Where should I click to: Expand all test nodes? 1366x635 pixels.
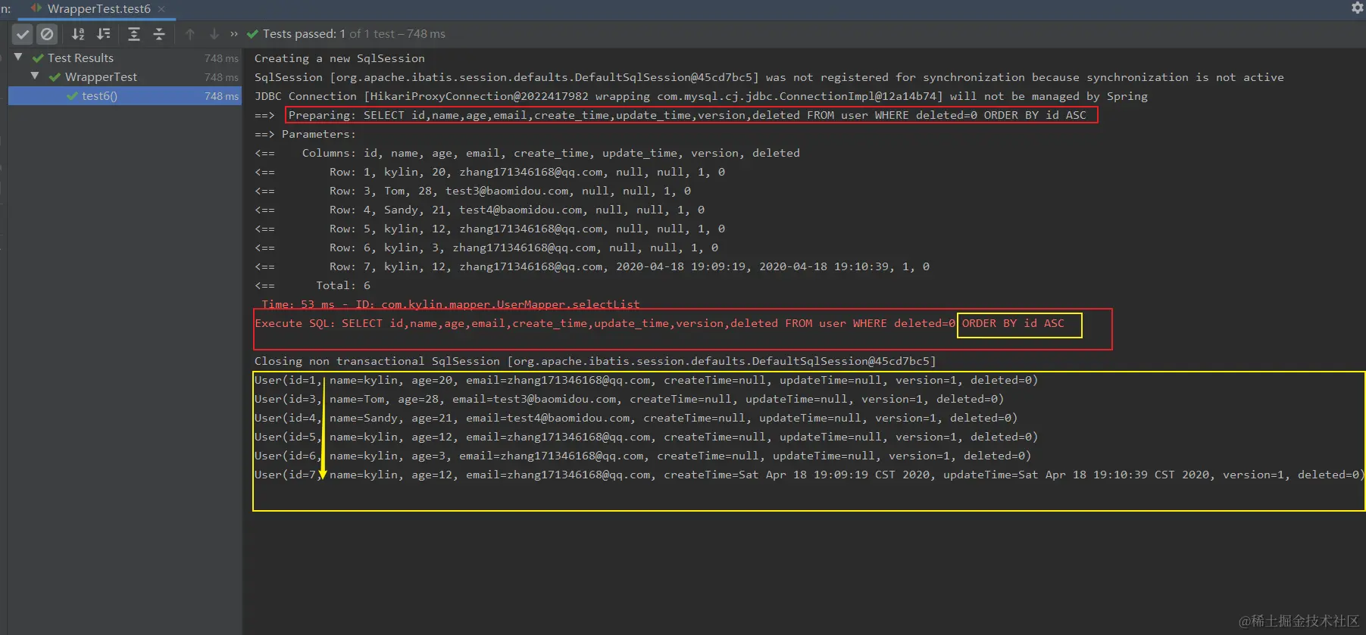(x=134, y=34)
